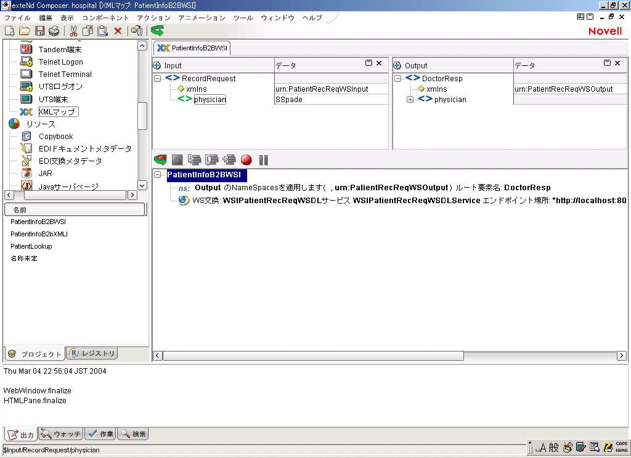Viewport: 631px width, 458px height.
Task: Collapse RecordRequest node in Input pane
Action: (158, 78)
